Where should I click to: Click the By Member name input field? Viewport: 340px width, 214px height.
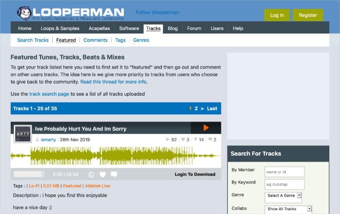[285, 172]
